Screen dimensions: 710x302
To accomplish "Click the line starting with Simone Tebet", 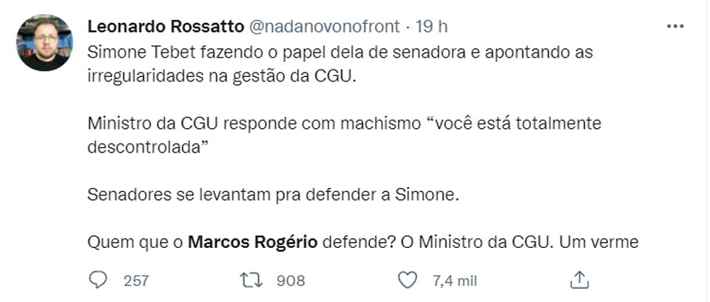I will point(340,53).
